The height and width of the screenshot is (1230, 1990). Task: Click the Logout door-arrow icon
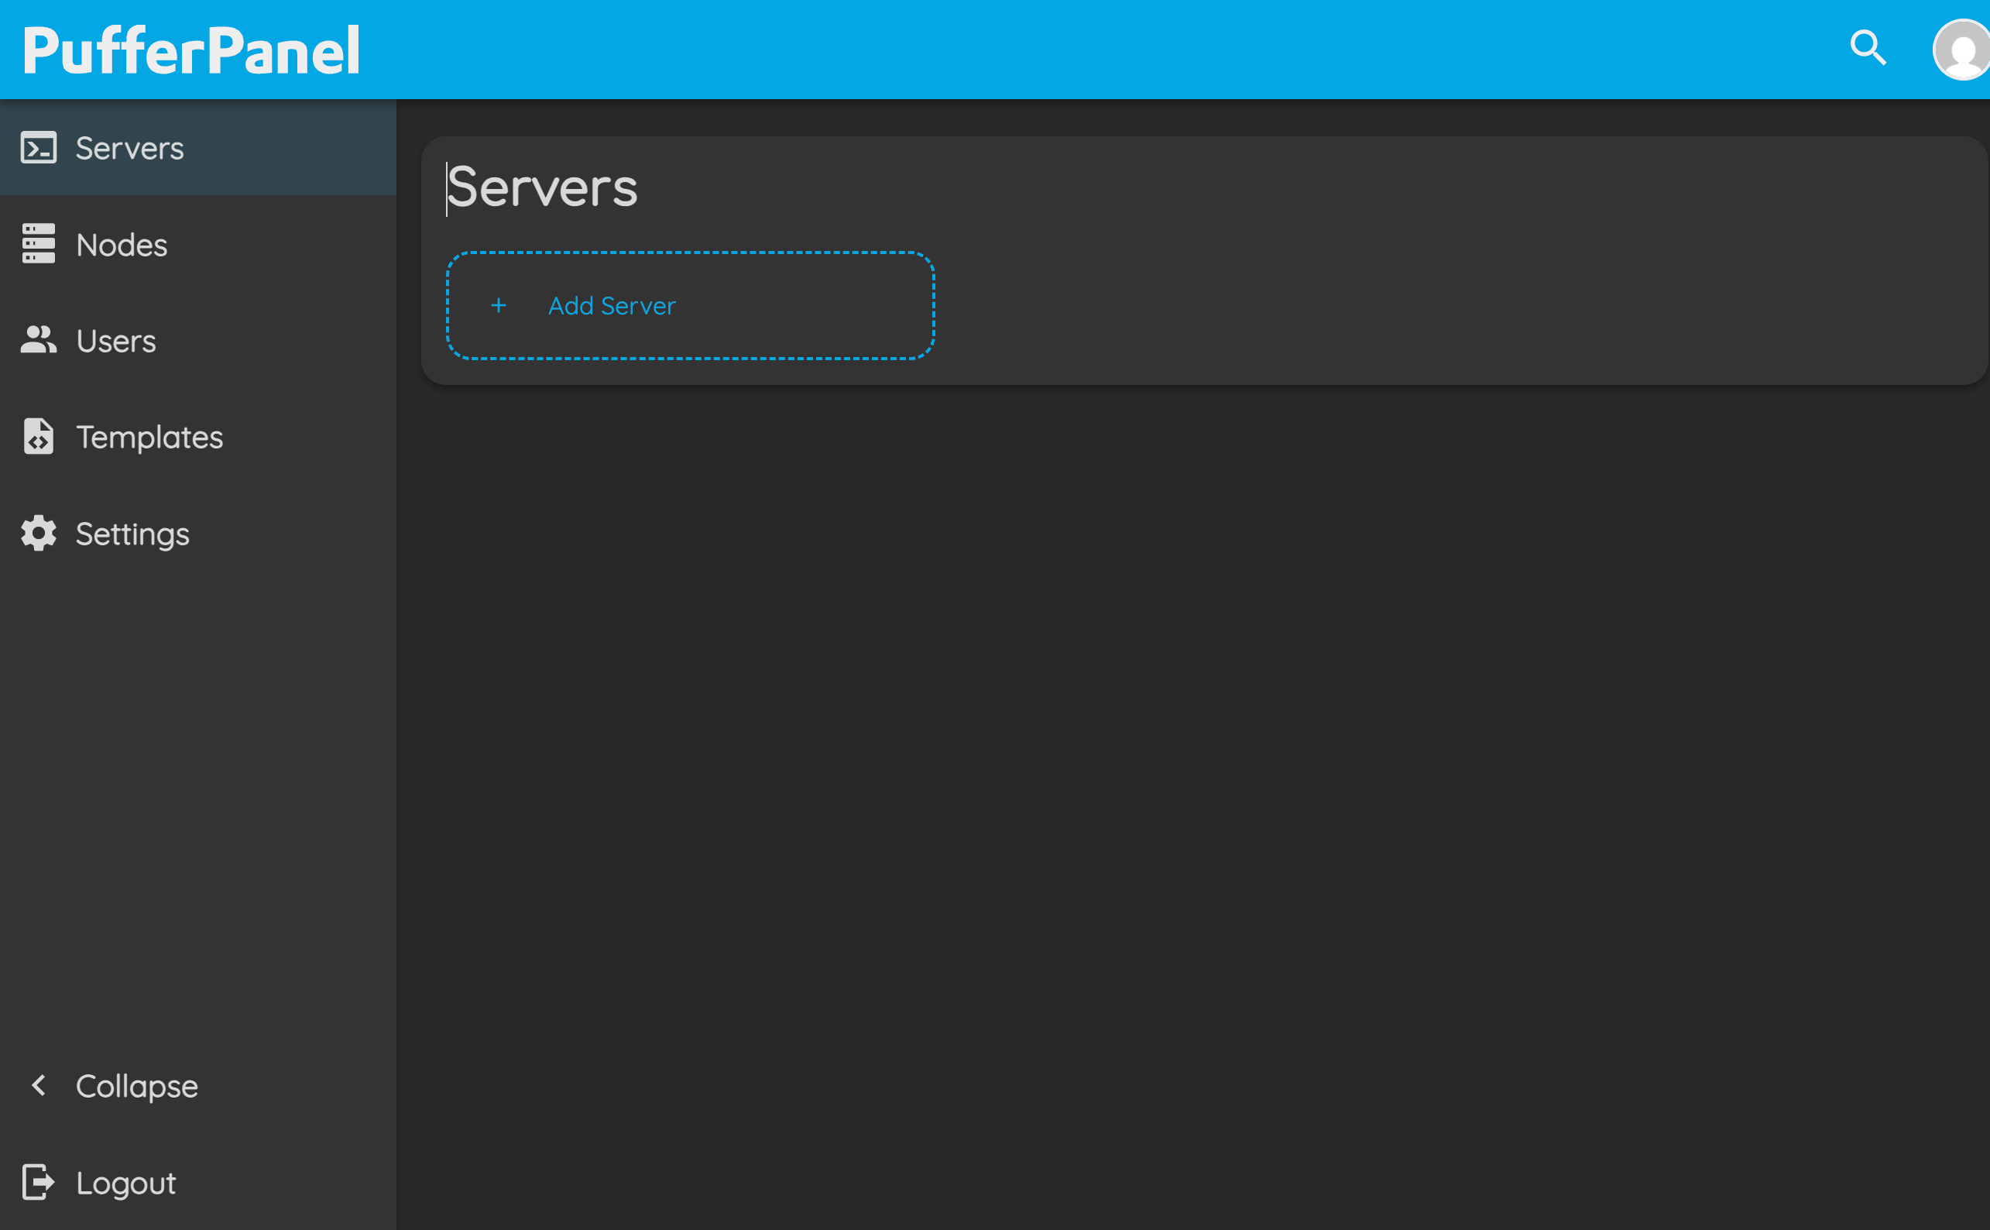coord(38,1182)
